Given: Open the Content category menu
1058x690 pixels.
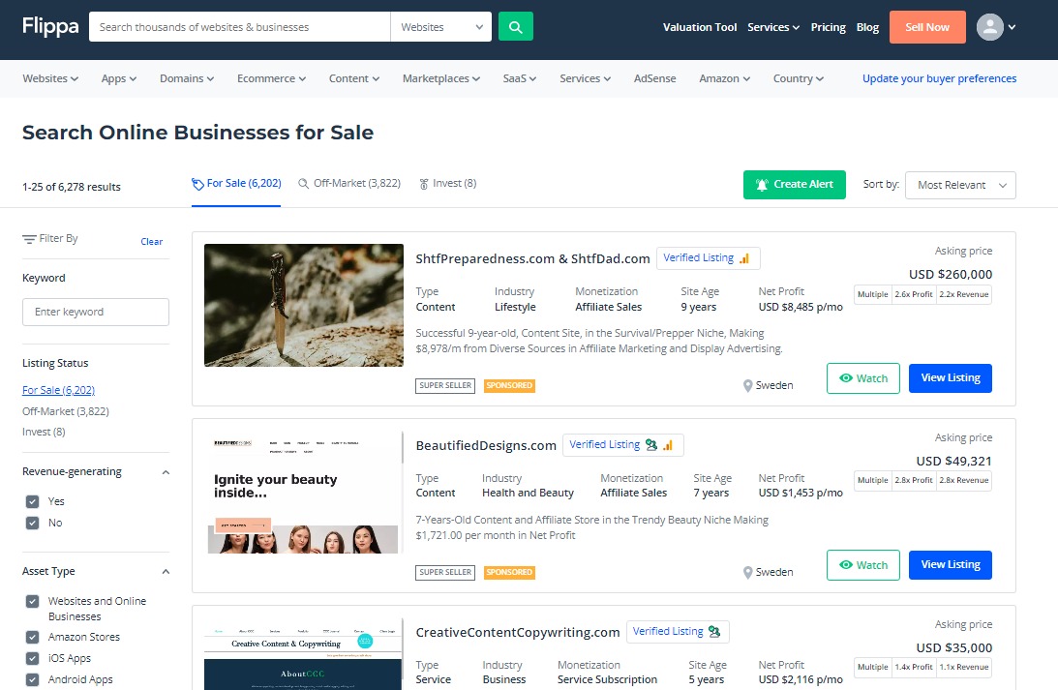Looking at the screenshot, I should 354,78.
